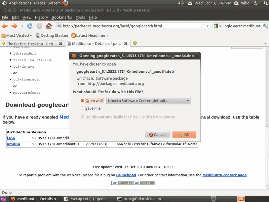Open the Launchpad link
The height and width of the screenshot is (202, 269).
(126, 175)
